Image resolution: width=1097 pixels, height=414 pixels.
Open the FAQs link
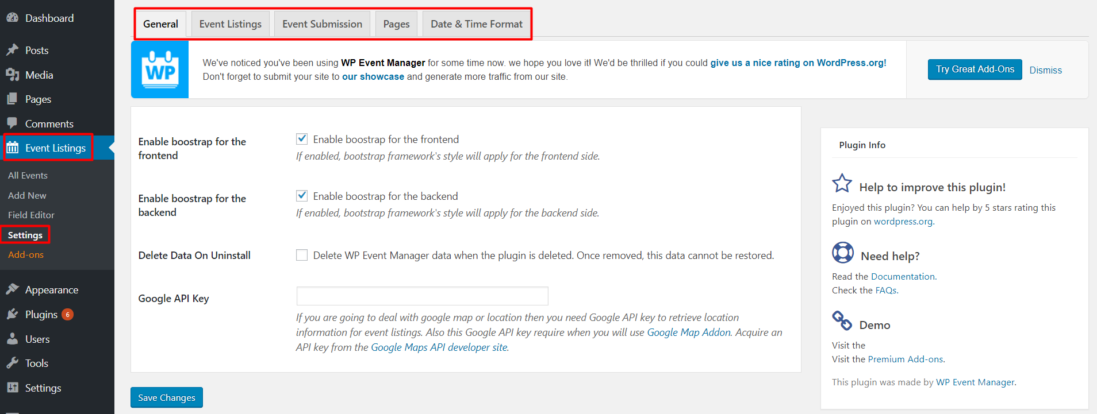(886, 290)
